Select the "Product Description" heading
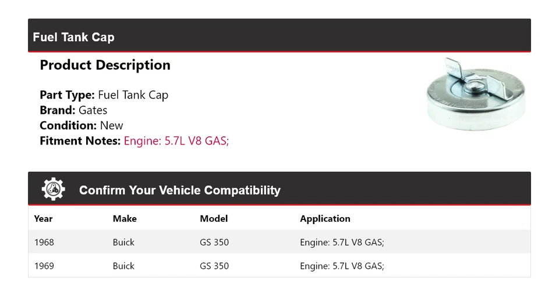The width and height of the screenshot is (559, 296). 105,65
